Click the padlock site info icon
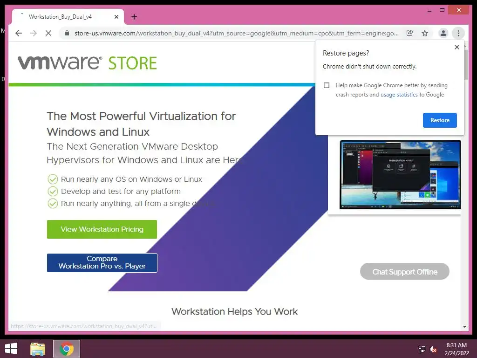This screenshot has height=358, width=477. click(67, 33)
